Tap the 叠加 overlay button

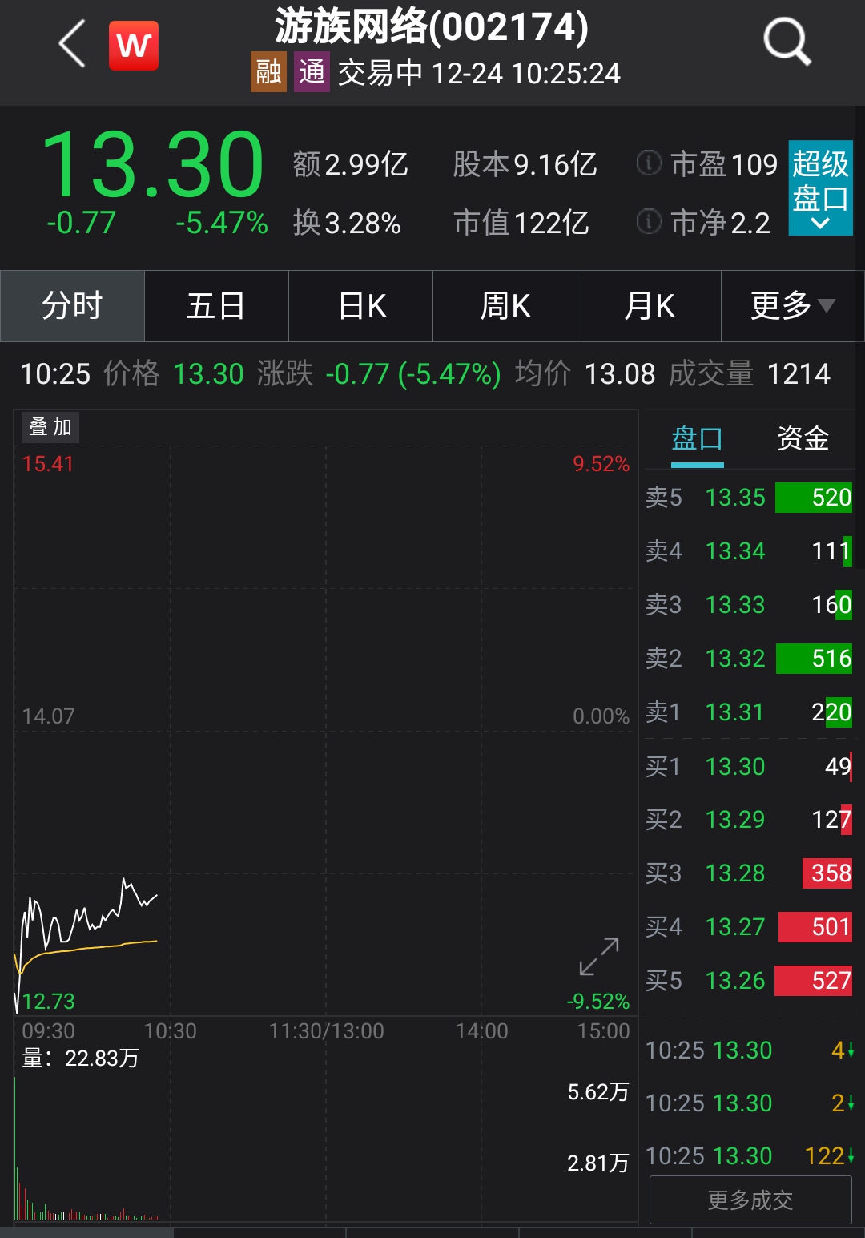50,427
